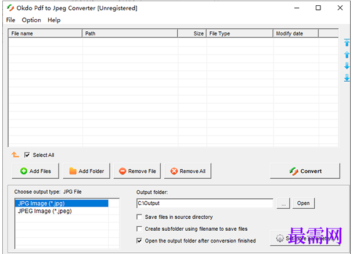The image size is (353, 254).
Task: Select JPG Image (*.jpg) output type
Action: [x=62, y=204]
